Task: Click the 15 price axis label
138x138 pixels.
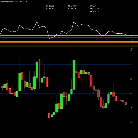Action: (131, 108)
